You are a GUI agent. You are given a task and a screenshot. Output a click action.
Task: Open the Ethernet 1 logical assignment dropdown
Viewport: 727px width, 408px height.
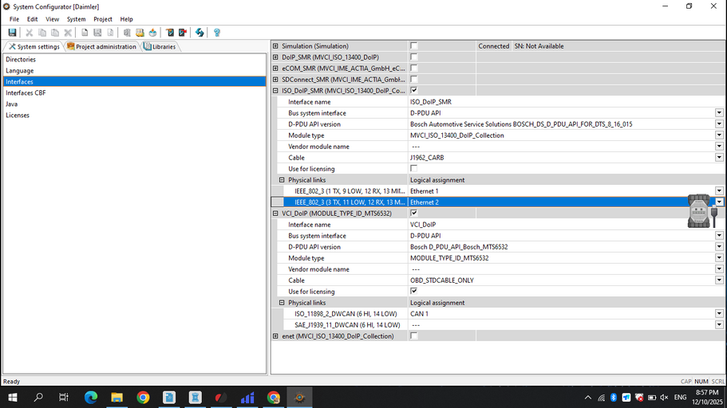(x=719, y=190)
